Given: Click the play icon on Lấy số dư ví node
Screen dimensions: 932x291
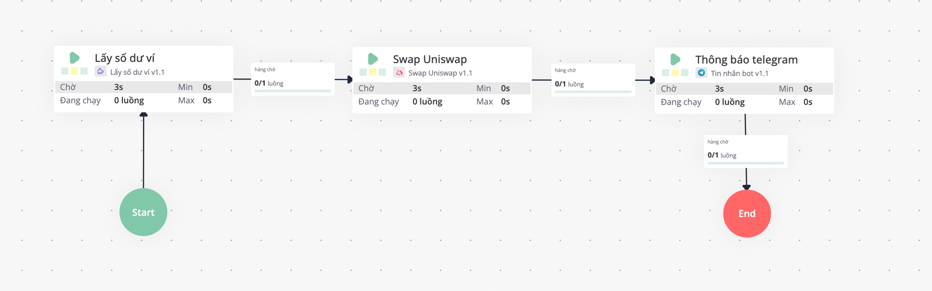Looking at the screenshot, I should [x=74, y=58].
